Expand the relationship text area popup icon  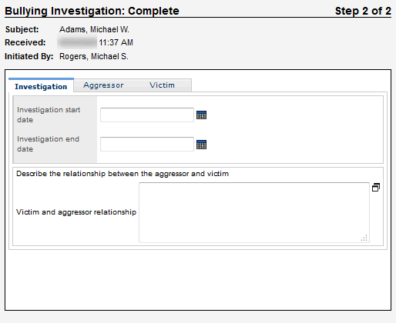coord(376,188)
